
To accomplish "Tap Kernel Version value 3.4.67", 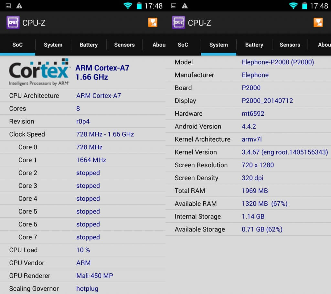I will click(285, 152).
